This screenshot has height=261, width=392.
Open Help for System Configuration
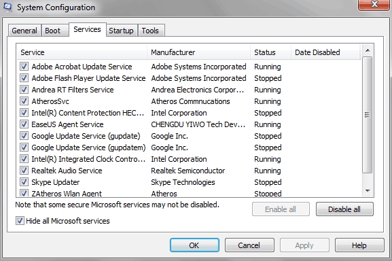(x=359, y=245)
